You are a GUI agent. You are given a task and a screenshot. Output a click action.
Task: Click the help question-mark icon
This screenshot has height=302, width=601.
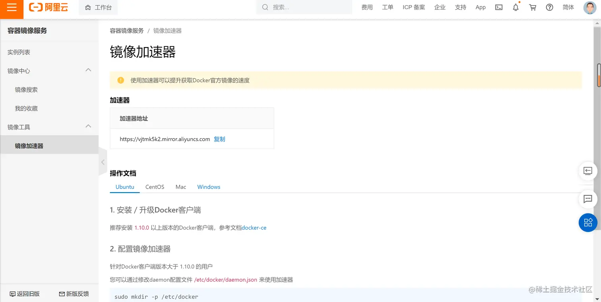tap(549, 7)
